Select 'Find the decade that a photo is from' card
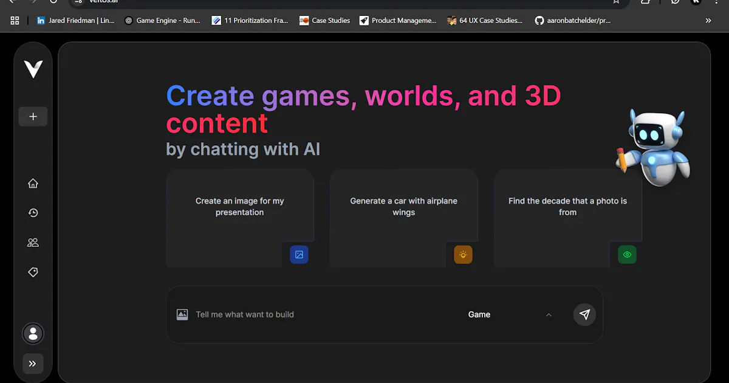Image resolution: width=729 pixels, height=383 pixels. pos(568,218)
